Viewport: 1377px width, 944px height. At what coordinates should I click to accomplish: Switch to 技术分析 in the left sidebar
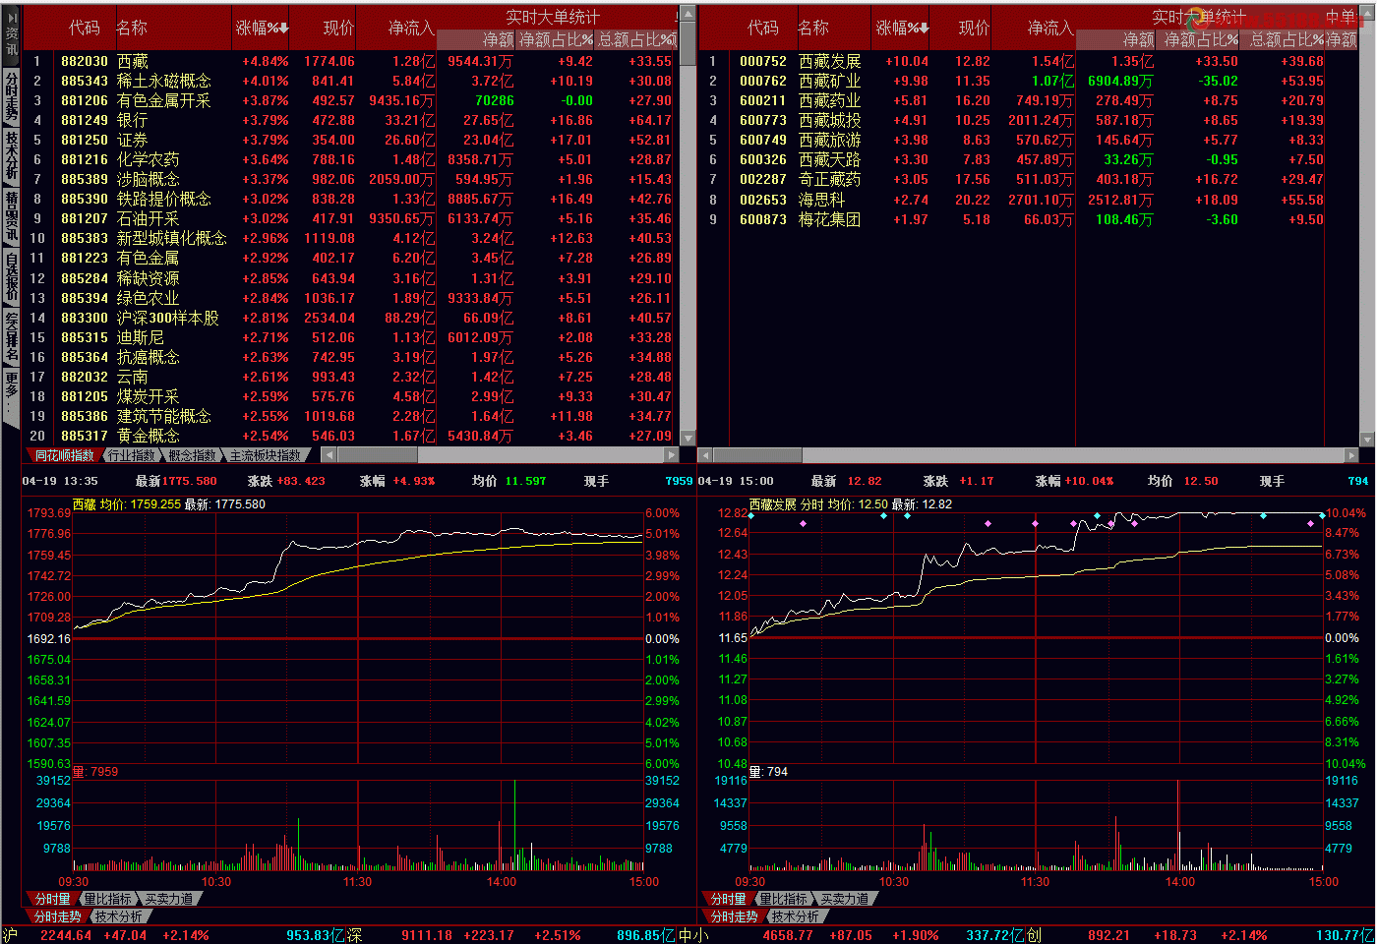coord(11,155)
